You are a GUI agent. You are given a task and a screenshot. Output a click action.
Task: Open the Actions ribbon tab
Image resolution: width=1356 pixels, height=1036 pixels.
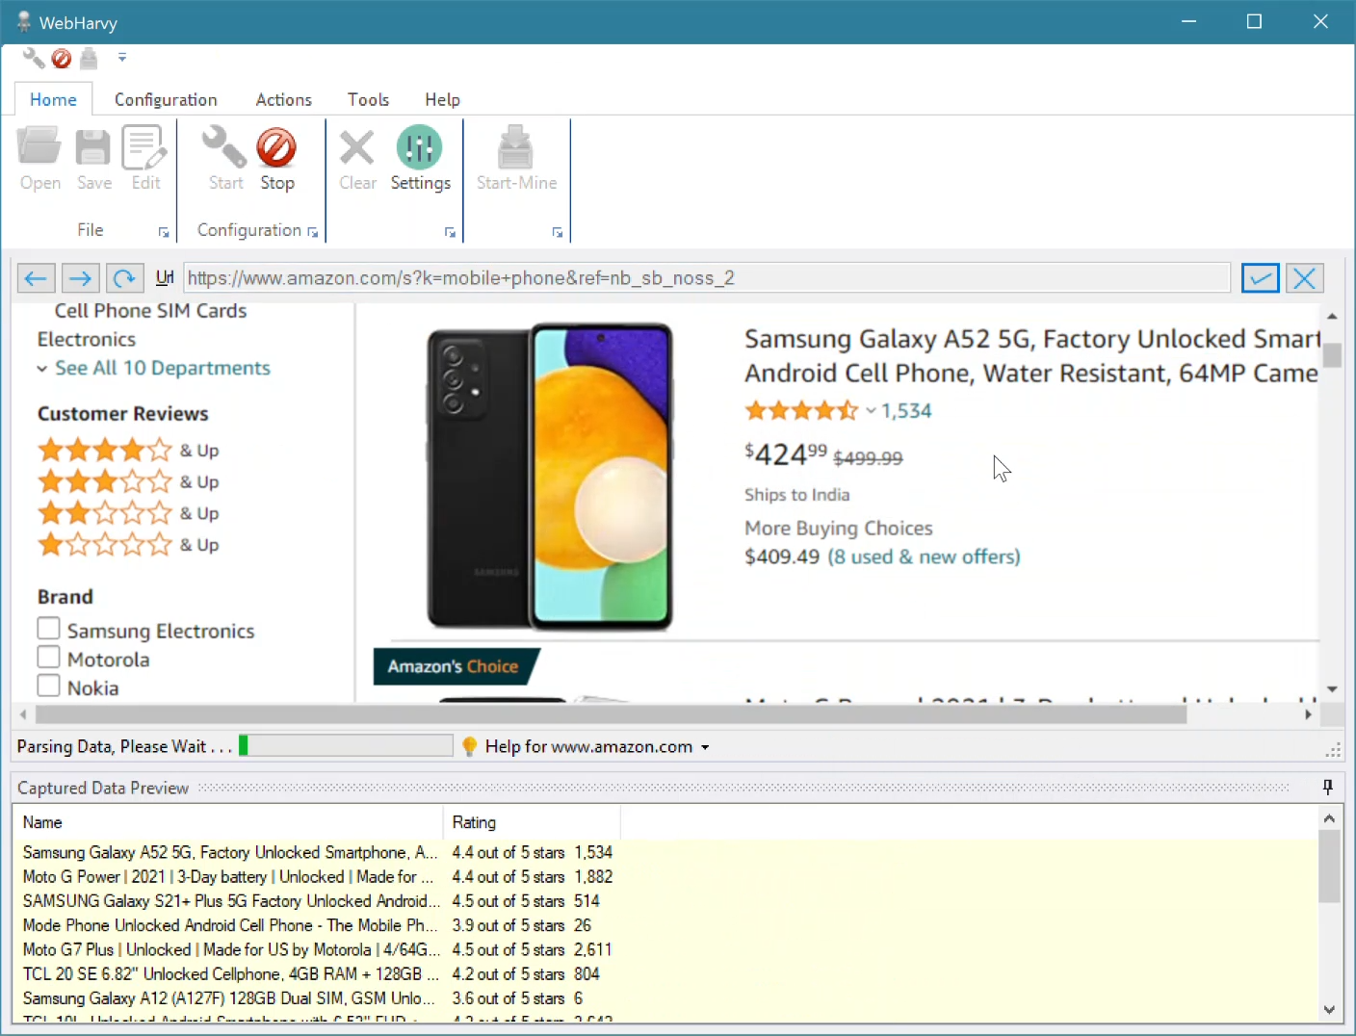[283, 99]
